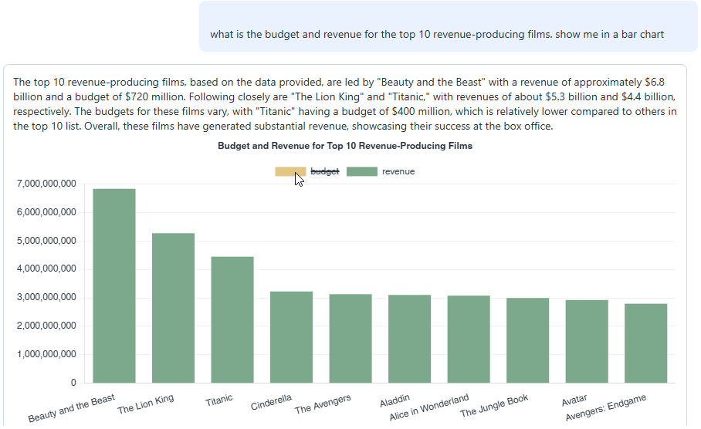Toggle the revenue legend label

(398, 171)
